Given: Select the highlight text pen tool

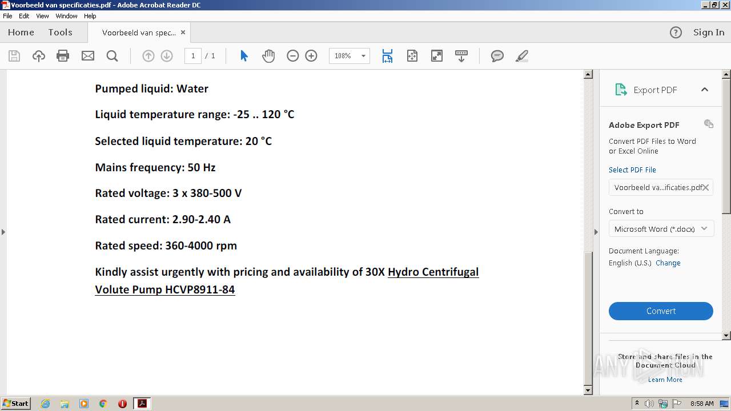Looking at the screenshot, I should click(521, 56).
